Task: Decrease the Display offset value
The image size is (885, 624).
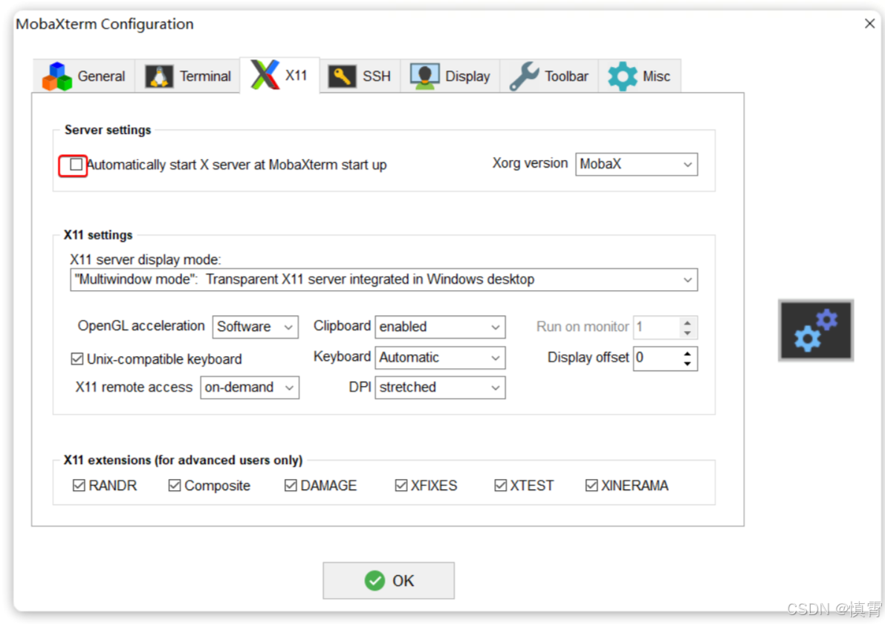Action: [x=687, y=364]
